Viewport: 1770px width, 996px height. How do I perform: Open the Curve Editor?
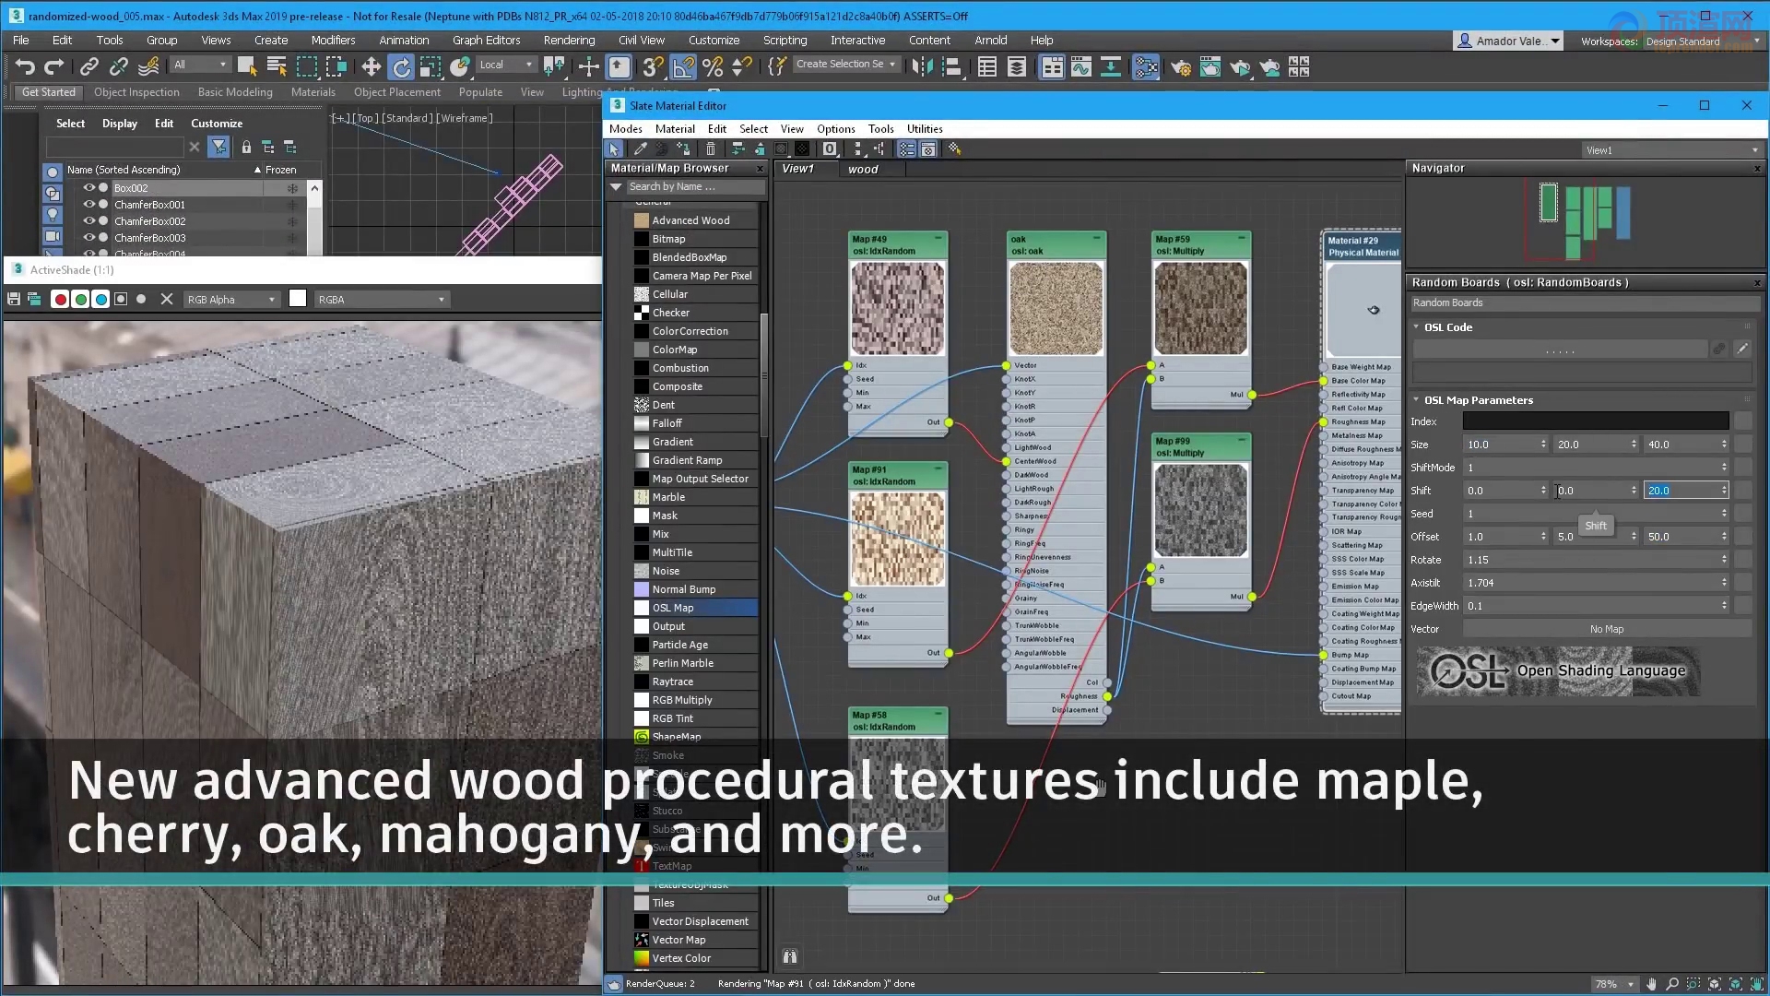(x=1081, y=66)
